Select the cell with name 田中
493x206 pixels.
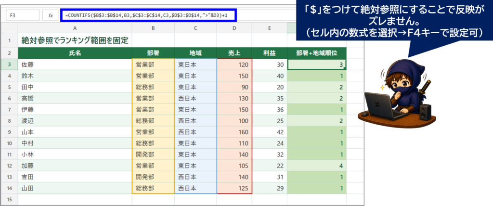tap(75, 87)
